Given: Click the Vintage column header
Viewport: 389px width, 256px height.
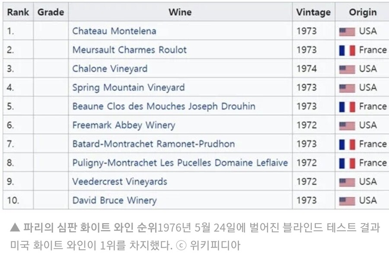Looking at the screenshot, I should (x=314, y=12).
